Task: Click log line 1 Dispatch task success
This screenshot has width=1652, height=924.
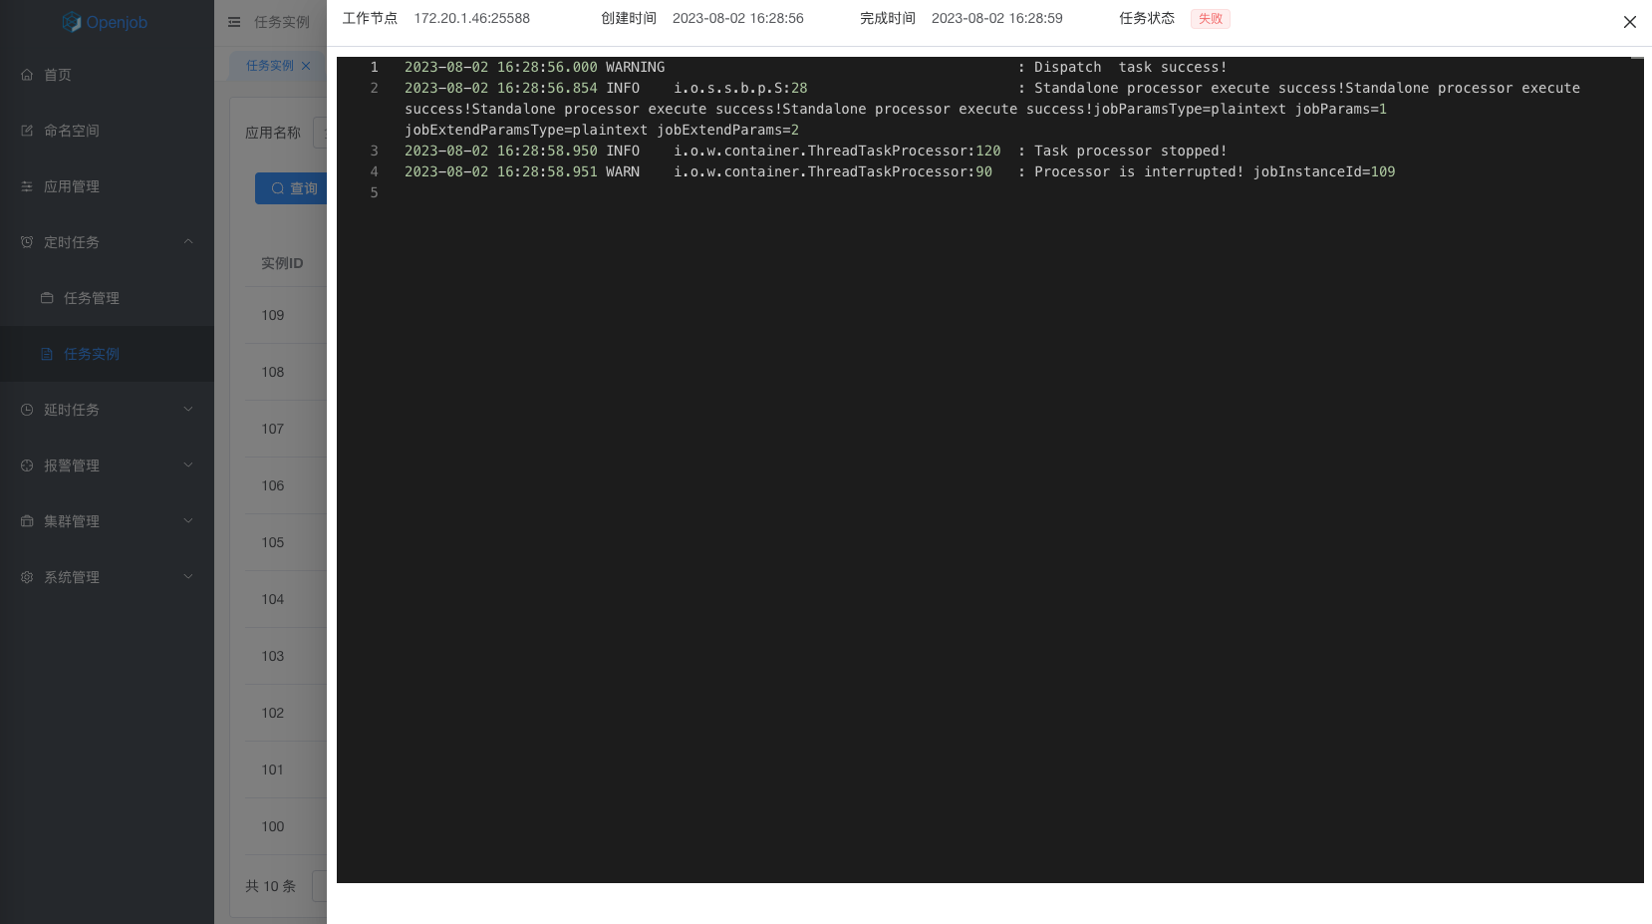Action: point(816,67)
